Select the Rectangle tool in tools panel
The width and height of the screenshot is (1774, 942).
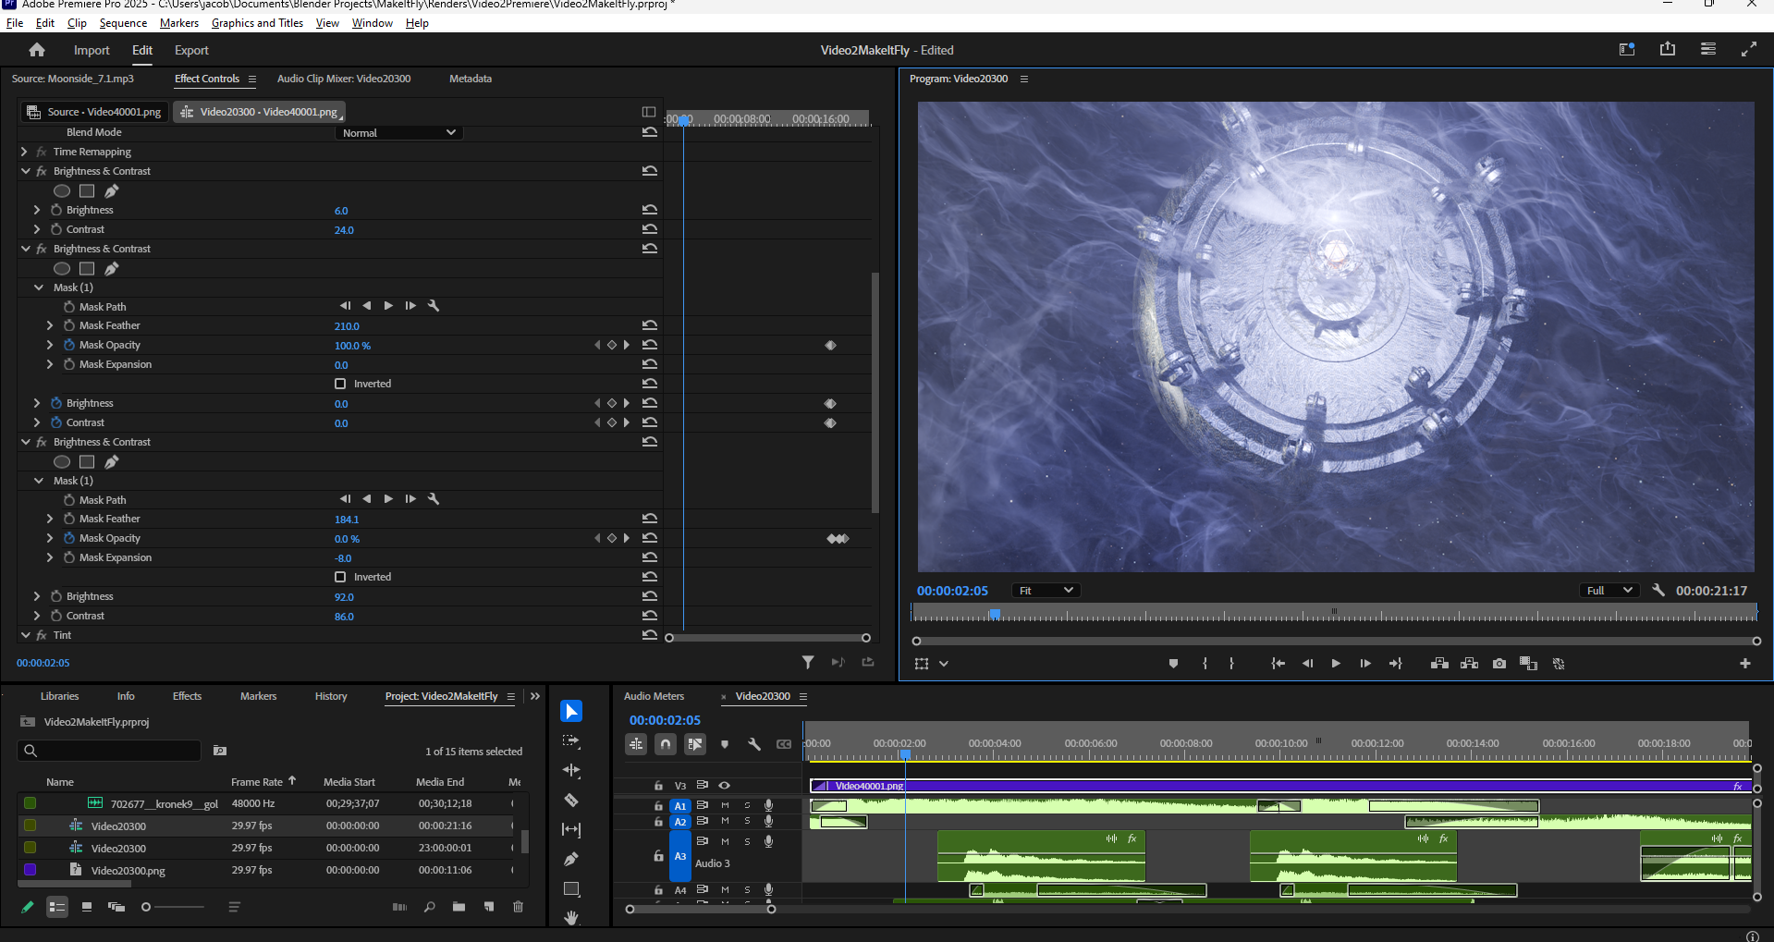coord(571,888)
